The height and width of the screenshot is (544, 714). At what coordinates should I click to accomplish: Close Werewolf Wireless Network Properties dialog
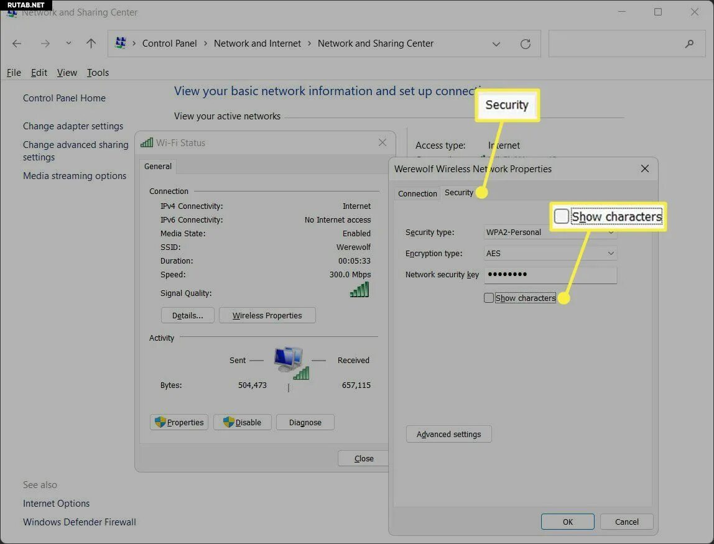[645, 169]
